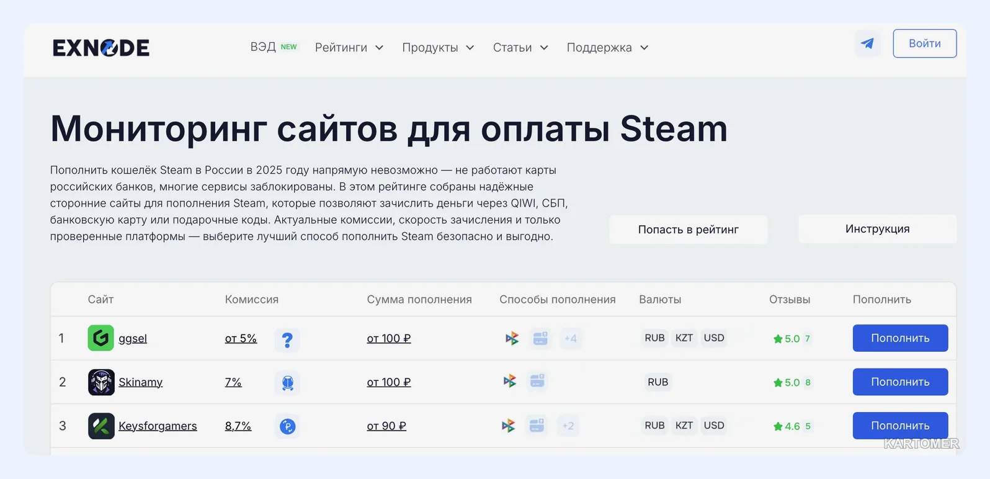Click the bank card icon in Skinamy row
Screen dimensions: 990x479
(537, 381)
